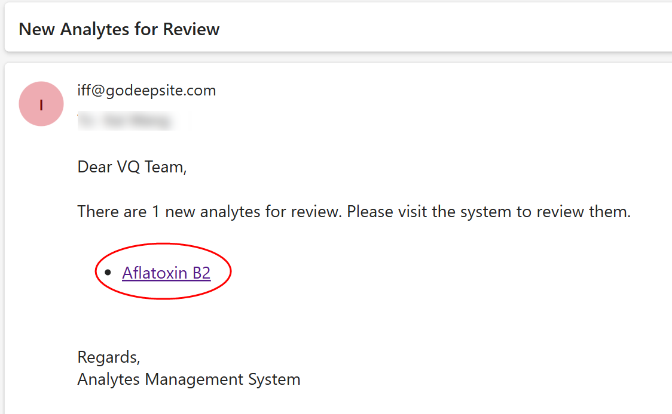
Task: Click the Dear VQ Team greeting
Action: coord(132,167)
